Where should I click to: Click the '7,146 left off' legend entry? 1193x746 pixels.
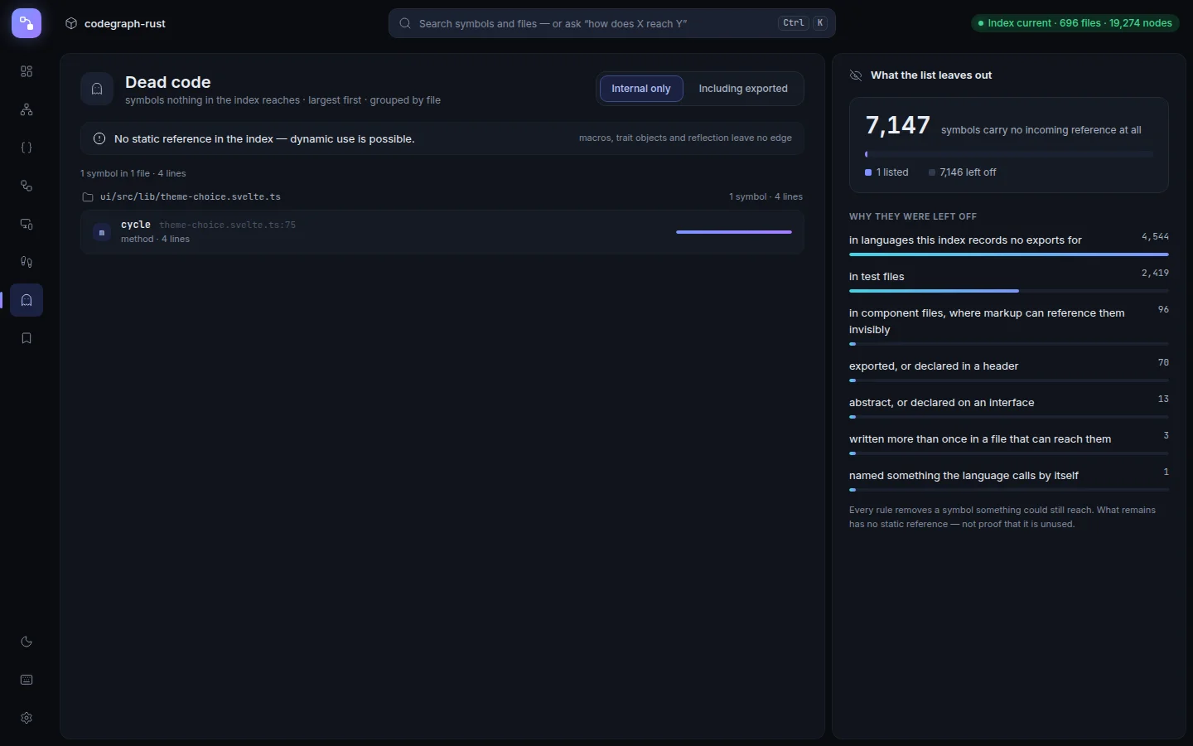click(963, 172)
